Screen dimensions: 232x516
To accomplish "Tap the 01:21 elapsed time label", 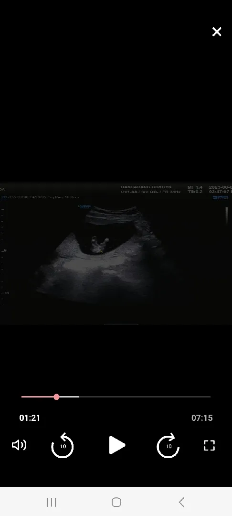I will click(x=30, y=418).
